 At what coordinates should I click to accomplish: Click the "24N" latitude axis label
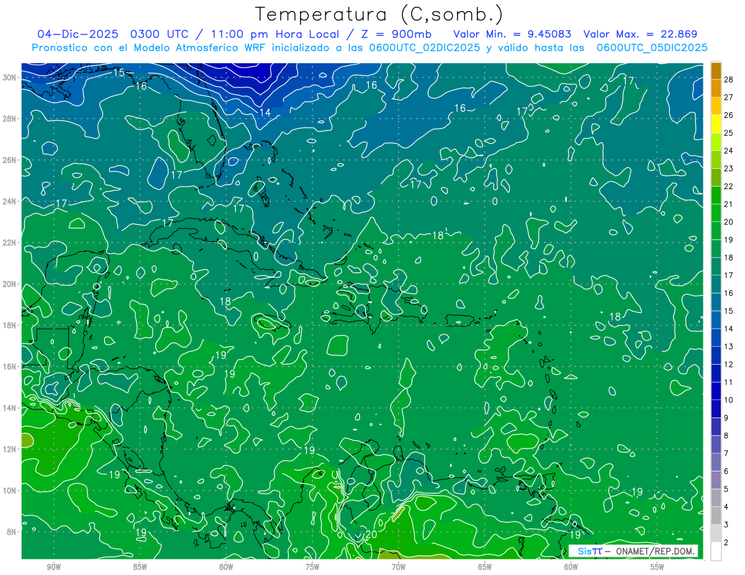[x=9, y=202]
